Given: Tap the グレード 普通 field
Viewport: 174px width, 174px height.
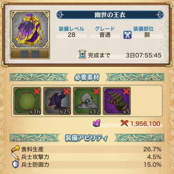Looking at the screenshot, I should pos(105,32).
